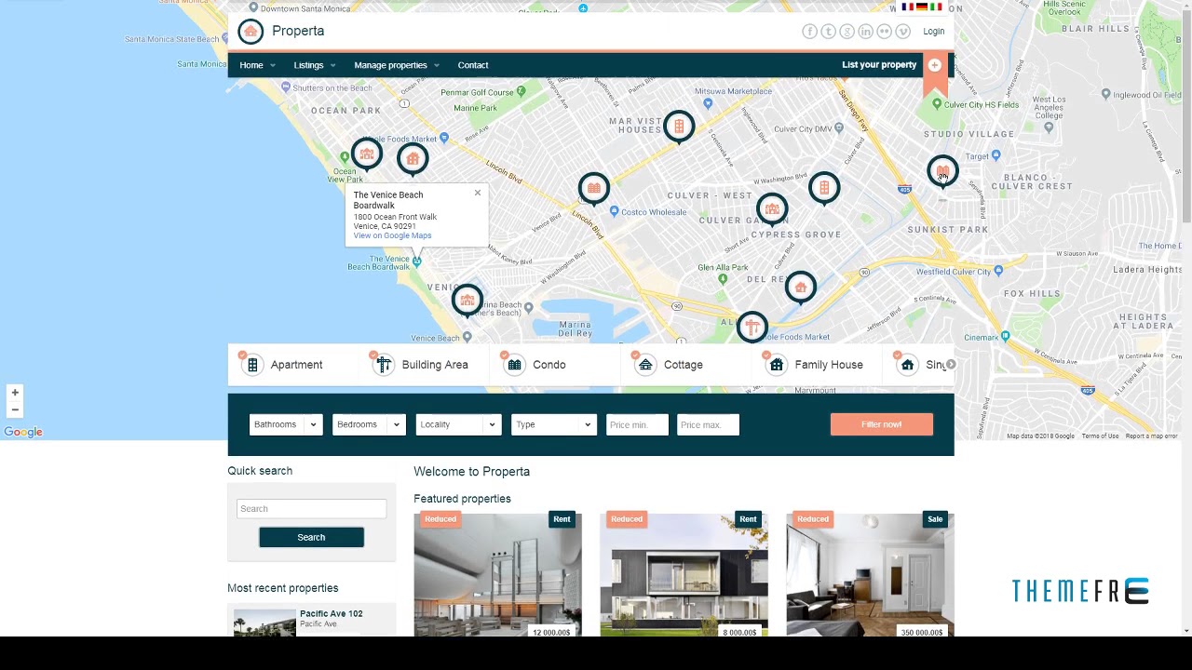Image resolution: width=1192 pixels, height=670 pixels.
Task: Select the map marker beside Mar Vista Houses
Action: [x=679, y=127]
